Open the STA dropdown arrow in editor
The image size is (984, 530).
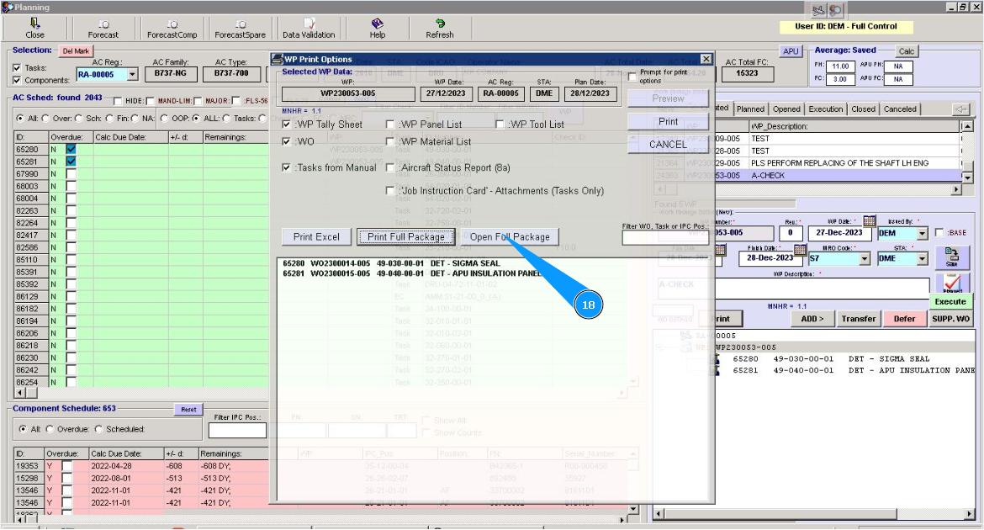click(922, 258)
